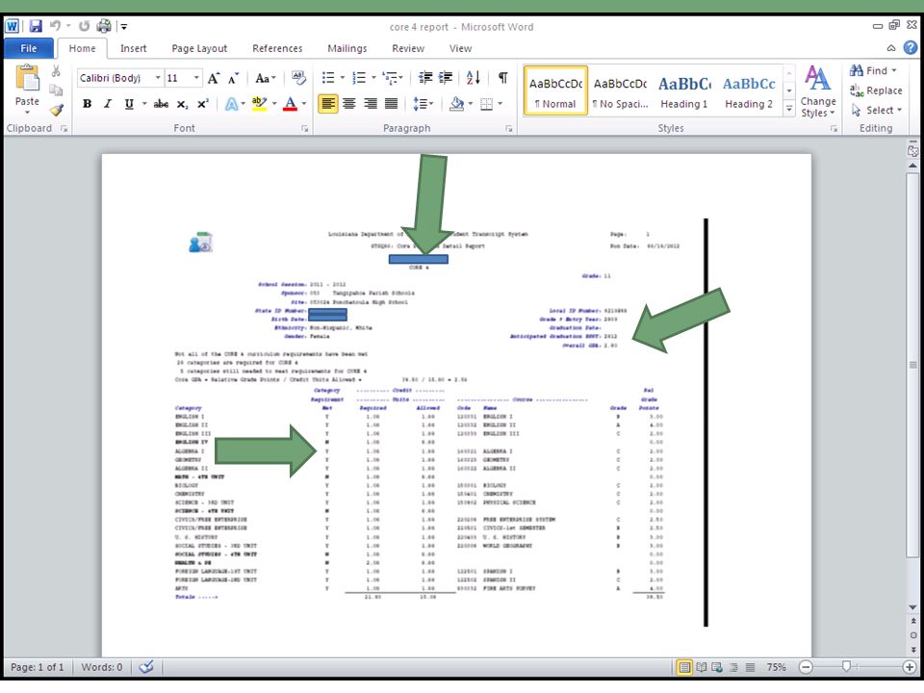Switch to Full Screen Reading view

click(702, 667)
